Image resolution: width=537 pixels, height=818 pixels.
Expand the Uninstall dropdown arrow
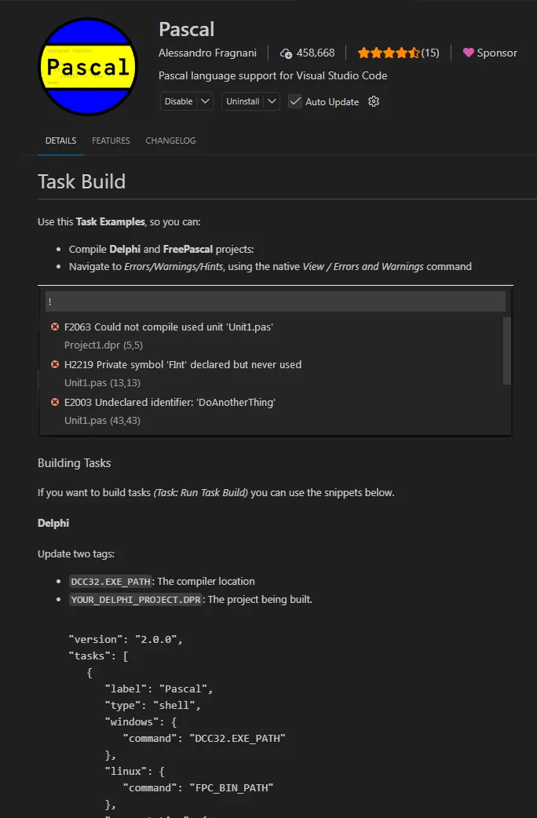(271, 101)
